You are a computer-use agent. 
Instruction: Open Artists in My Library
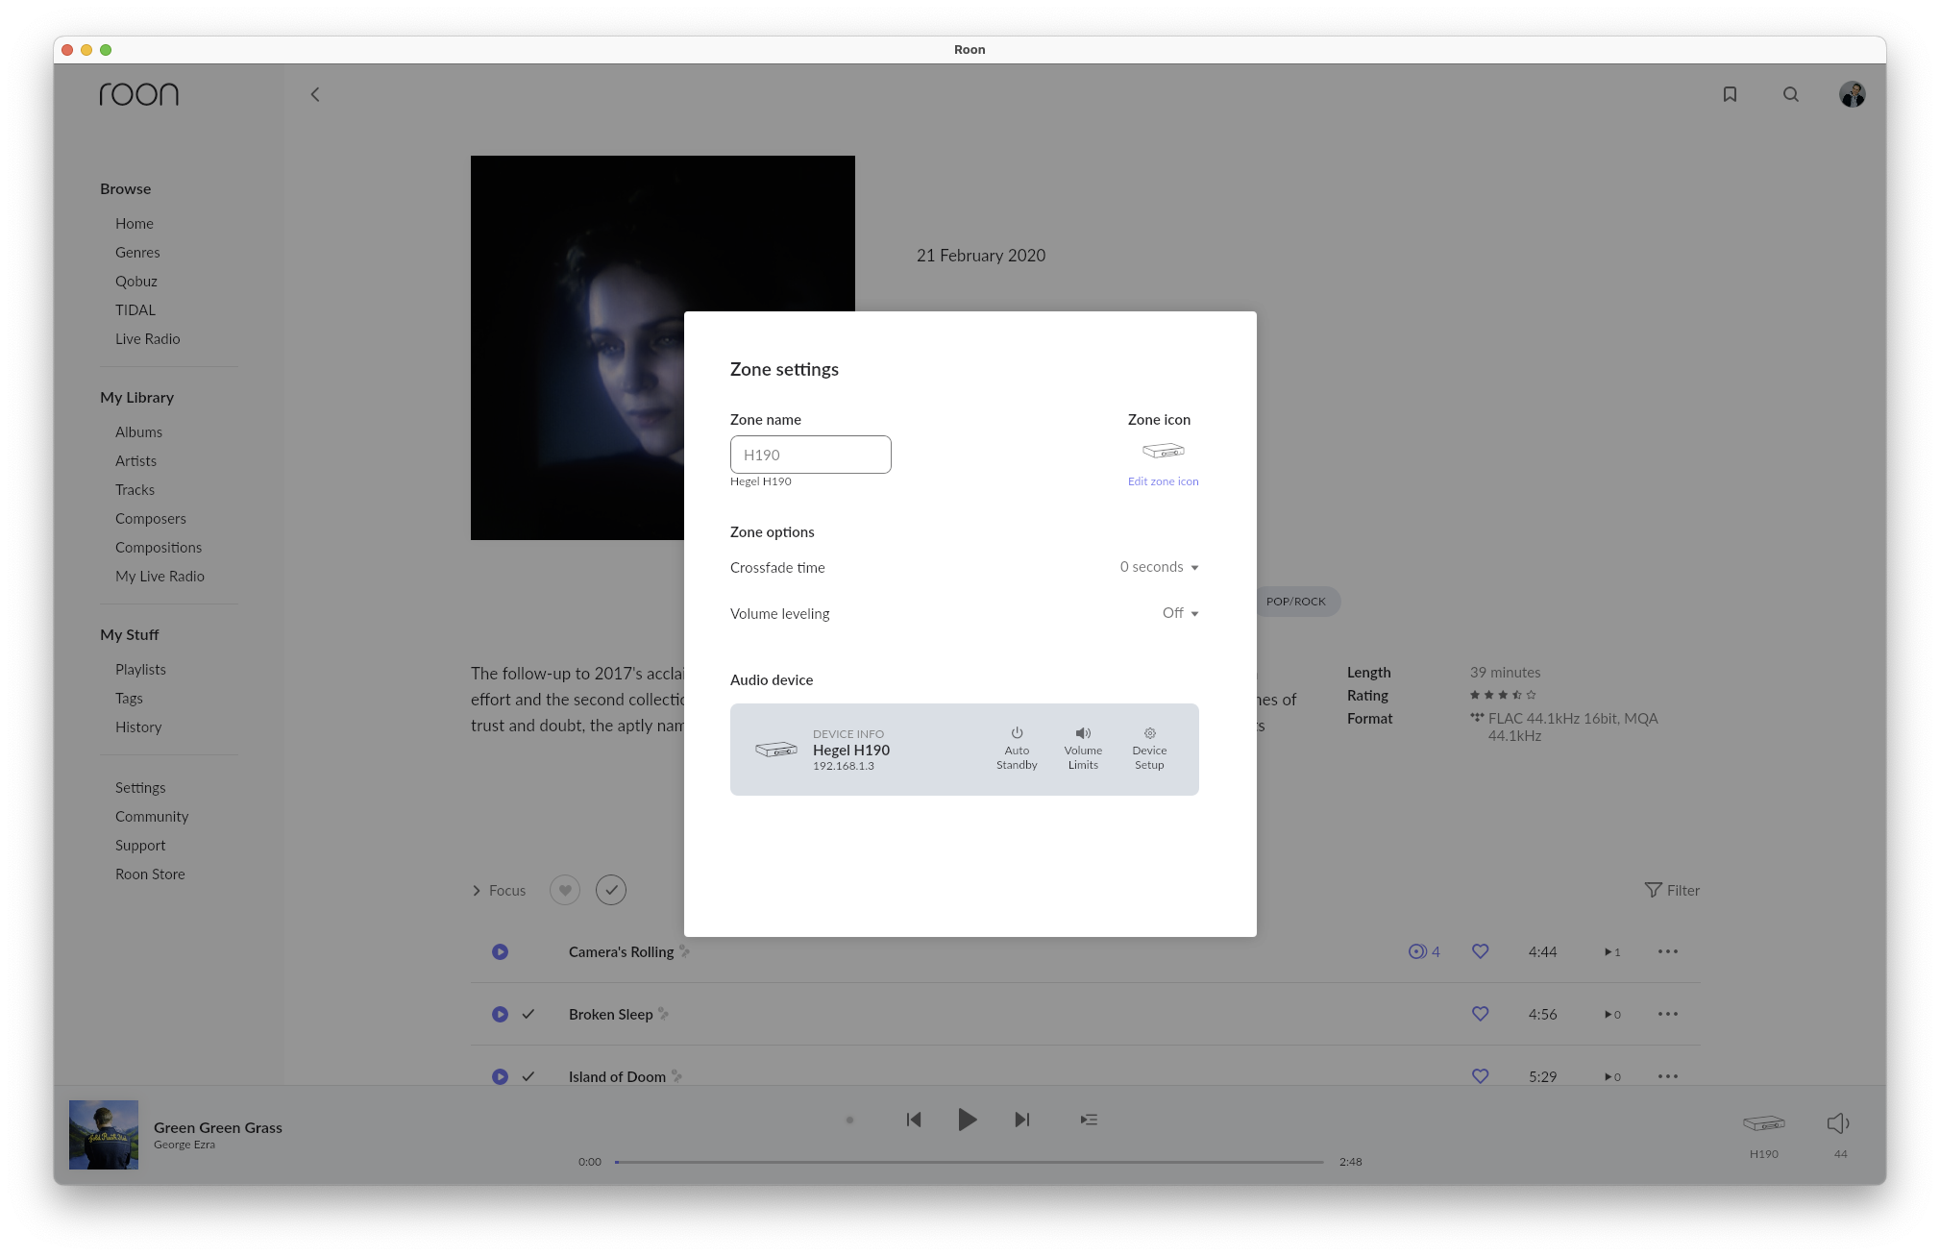click(x=135, y=460)
